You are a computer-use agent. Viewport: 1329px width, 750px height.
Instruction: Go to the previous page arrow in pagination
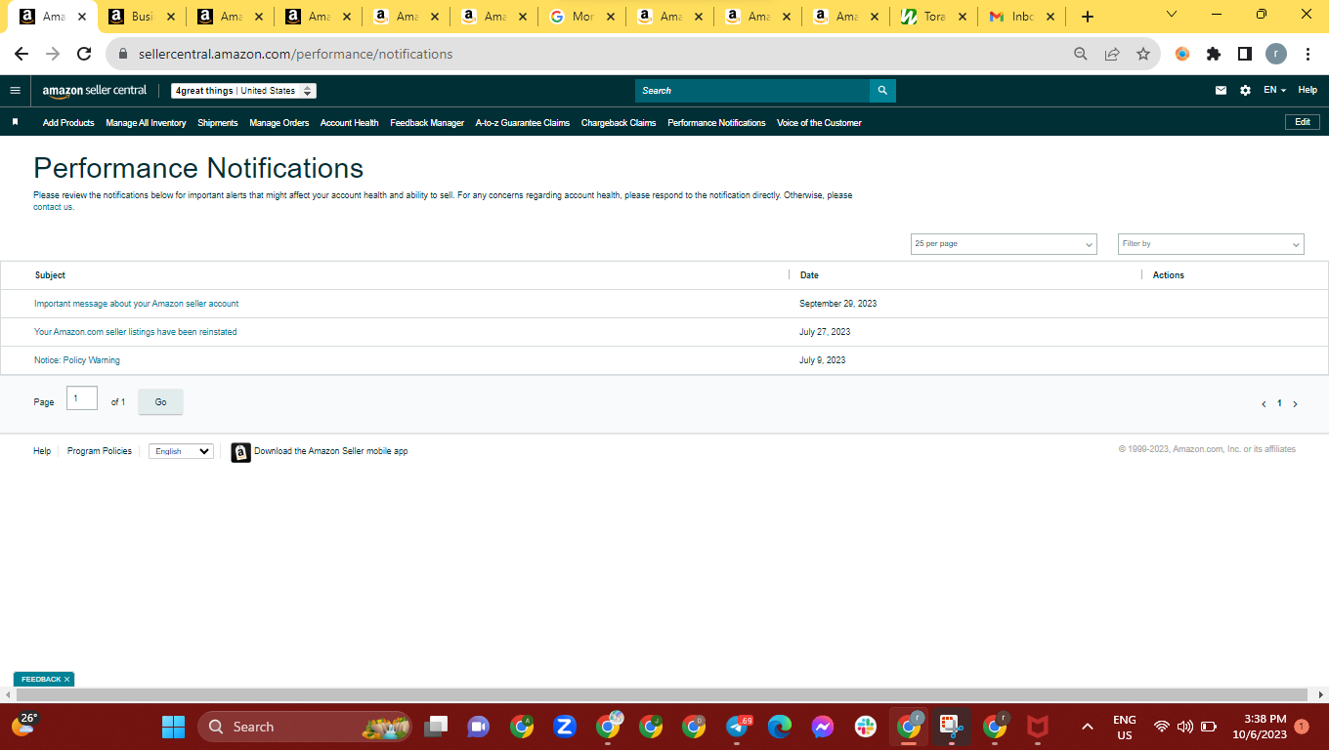[1264, 403]
